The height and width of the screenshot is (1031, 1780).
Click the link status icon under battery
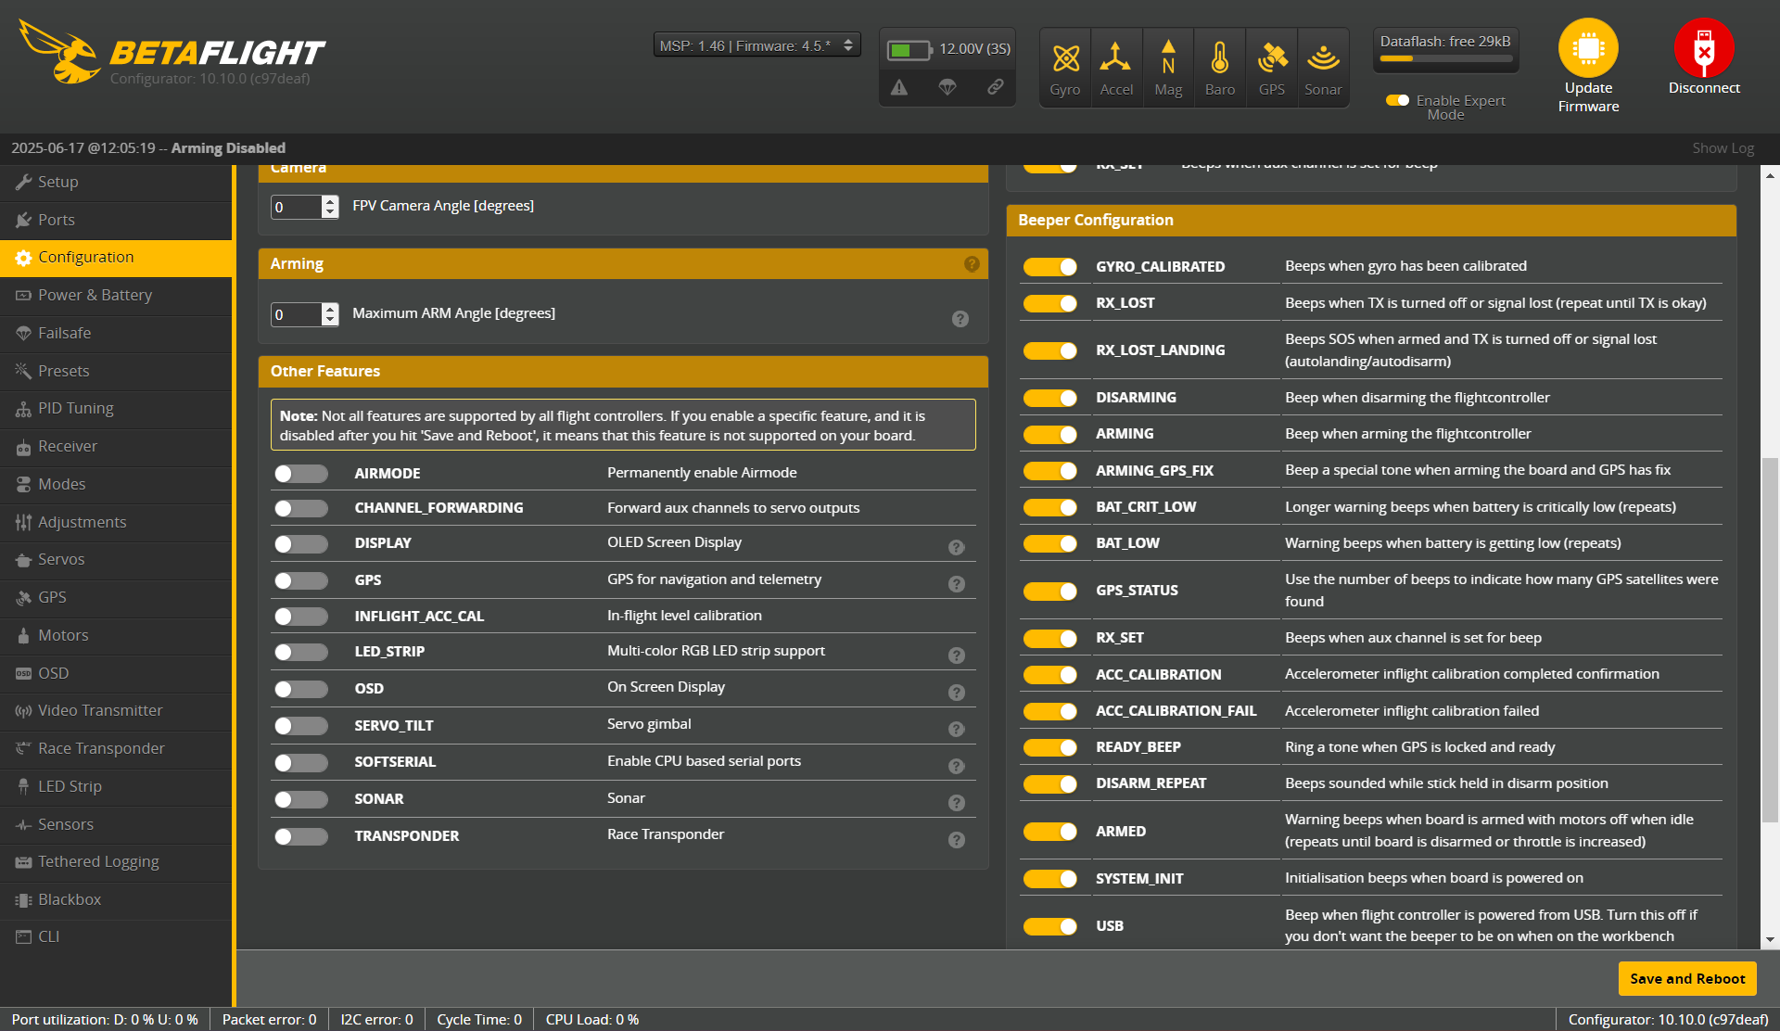(x=996, y=86)
